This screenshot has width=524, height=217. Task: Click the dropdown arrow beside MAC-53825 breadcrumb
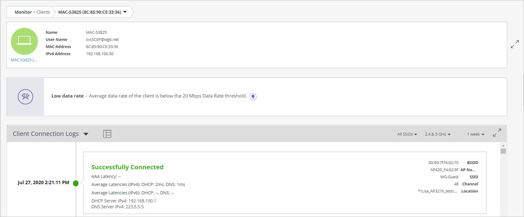point(125,11)
